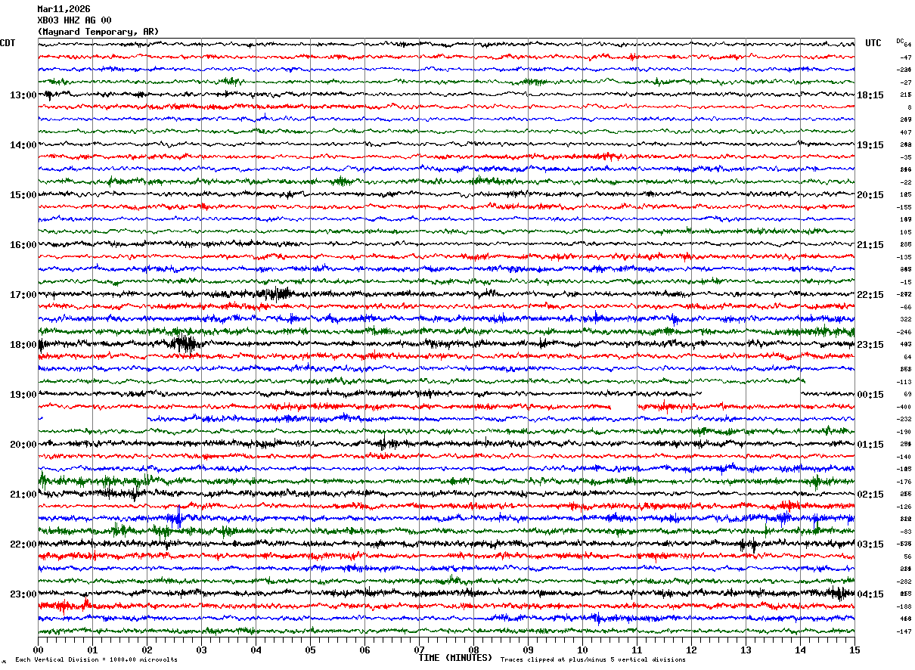Click the traces clipped footnote text
915x670 pixels.
(593, 660)
